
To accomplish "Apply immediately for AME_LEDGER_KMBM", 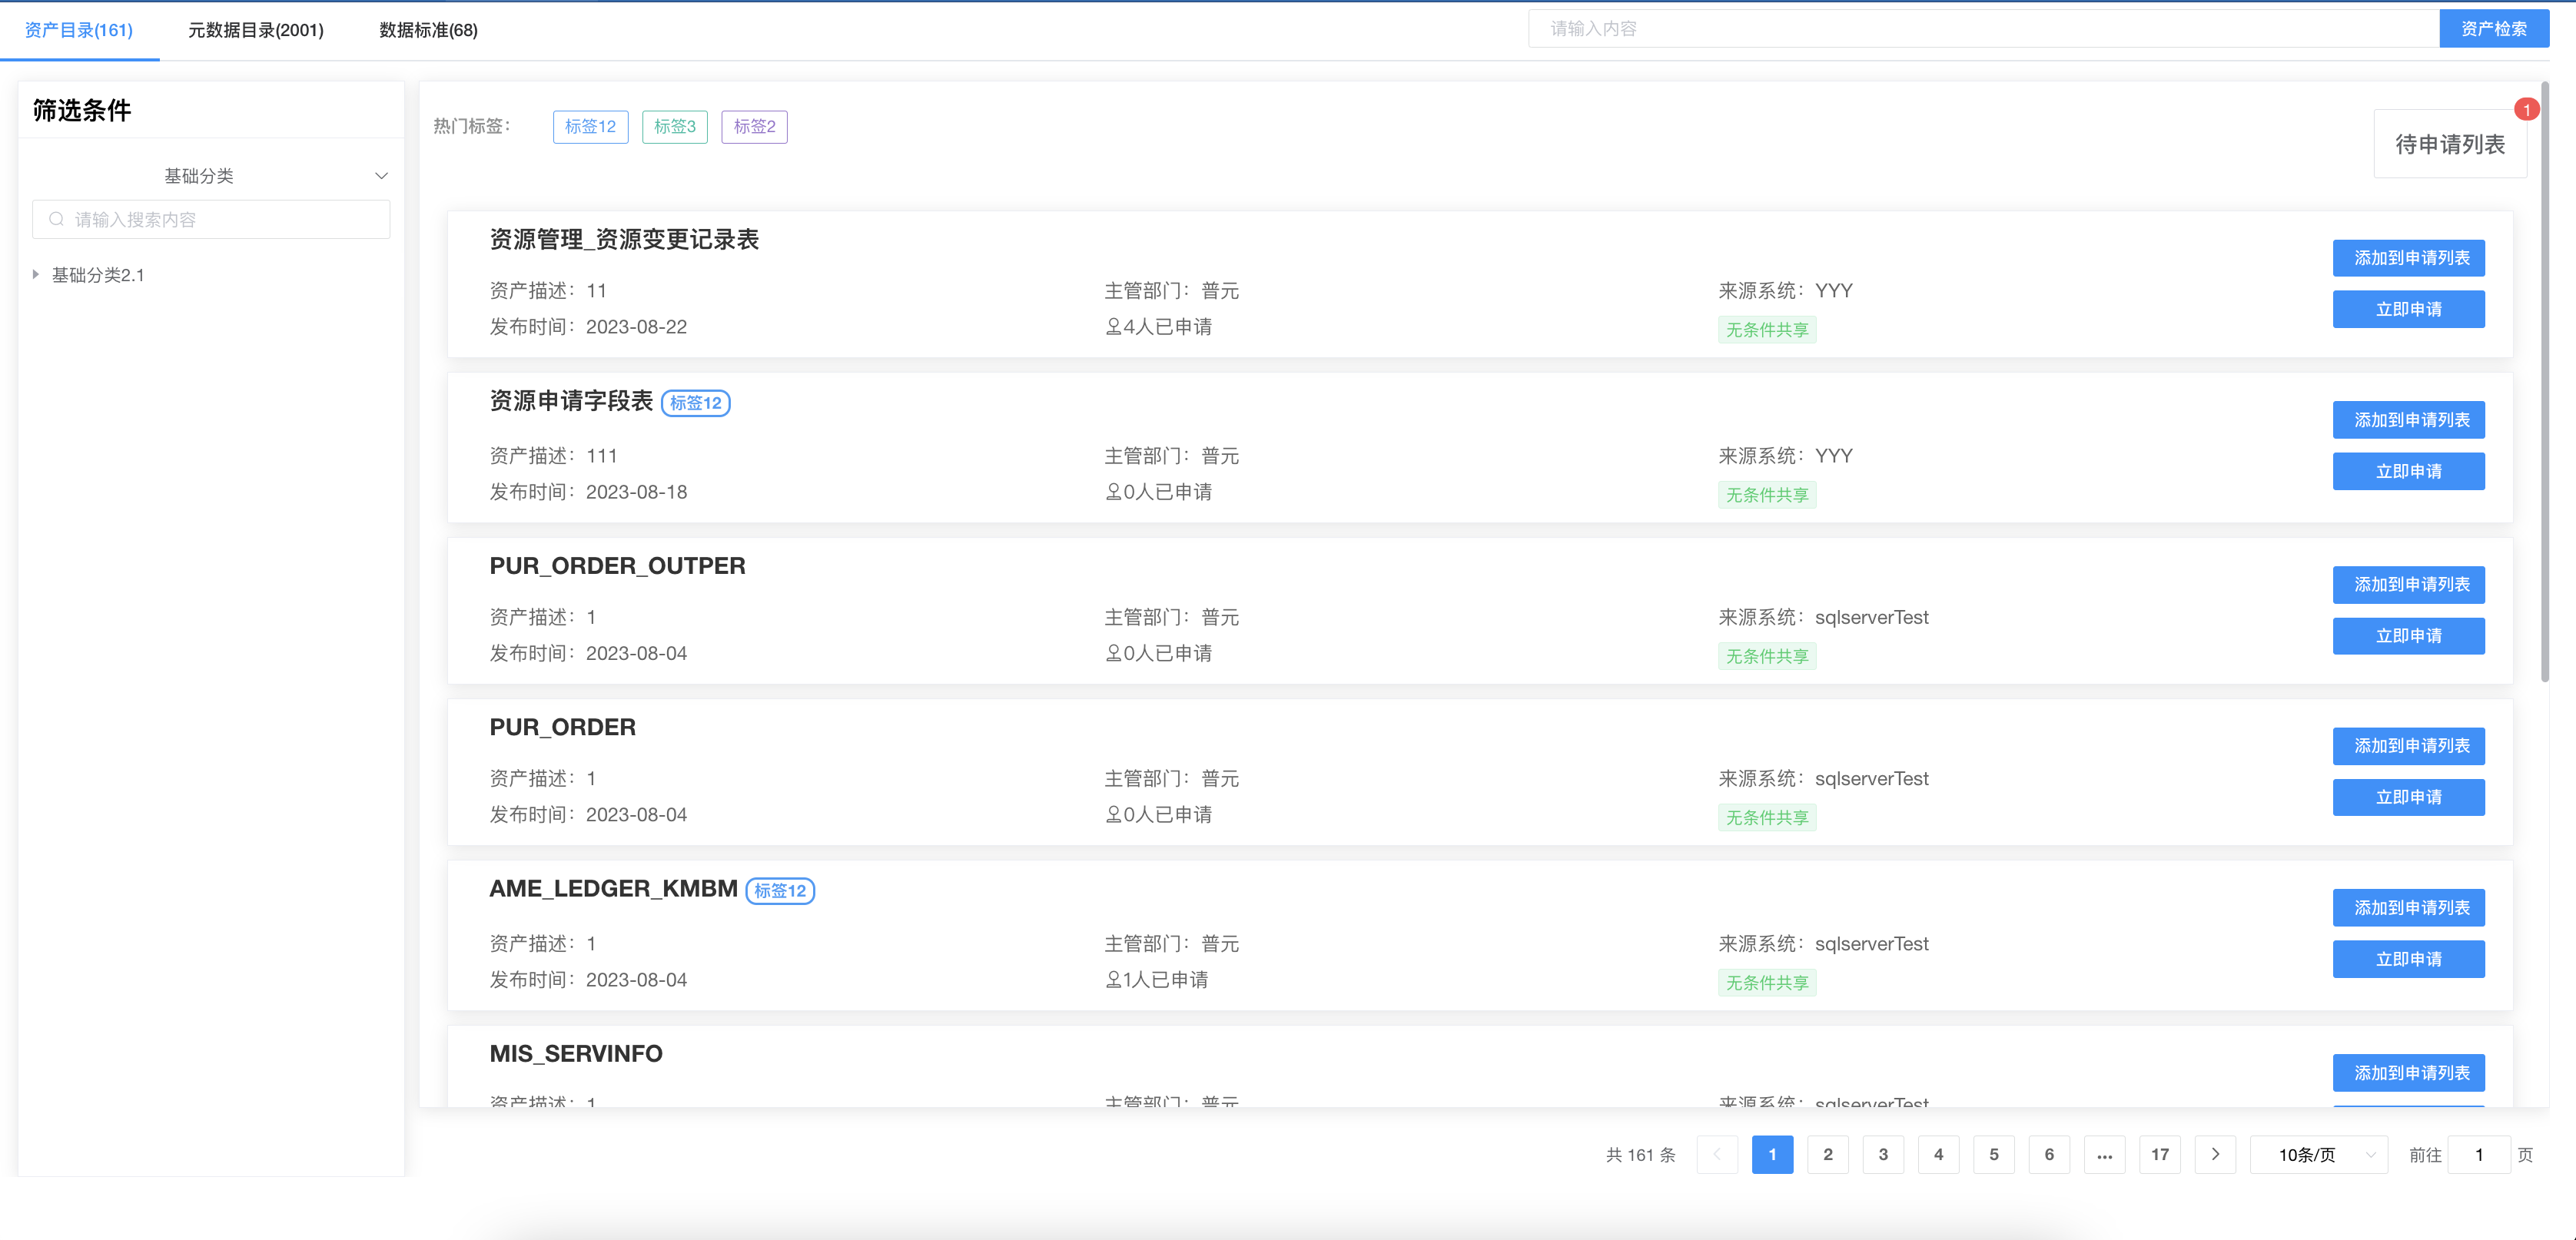I will coord(2408,959).
